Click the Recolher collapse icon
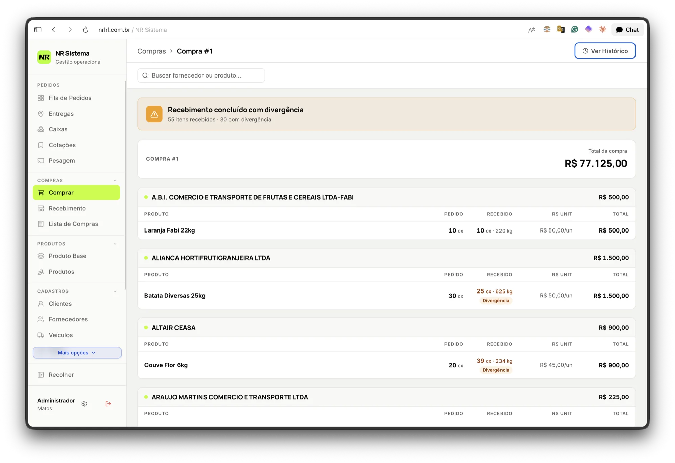Screen dimensions: 675x463 (41, 375)
